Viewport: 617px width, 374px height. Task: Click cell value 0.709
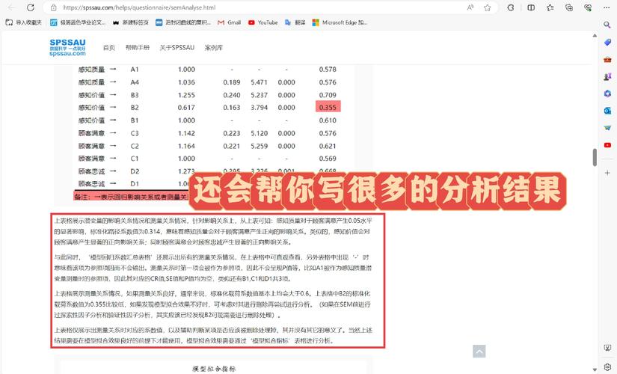328,95
